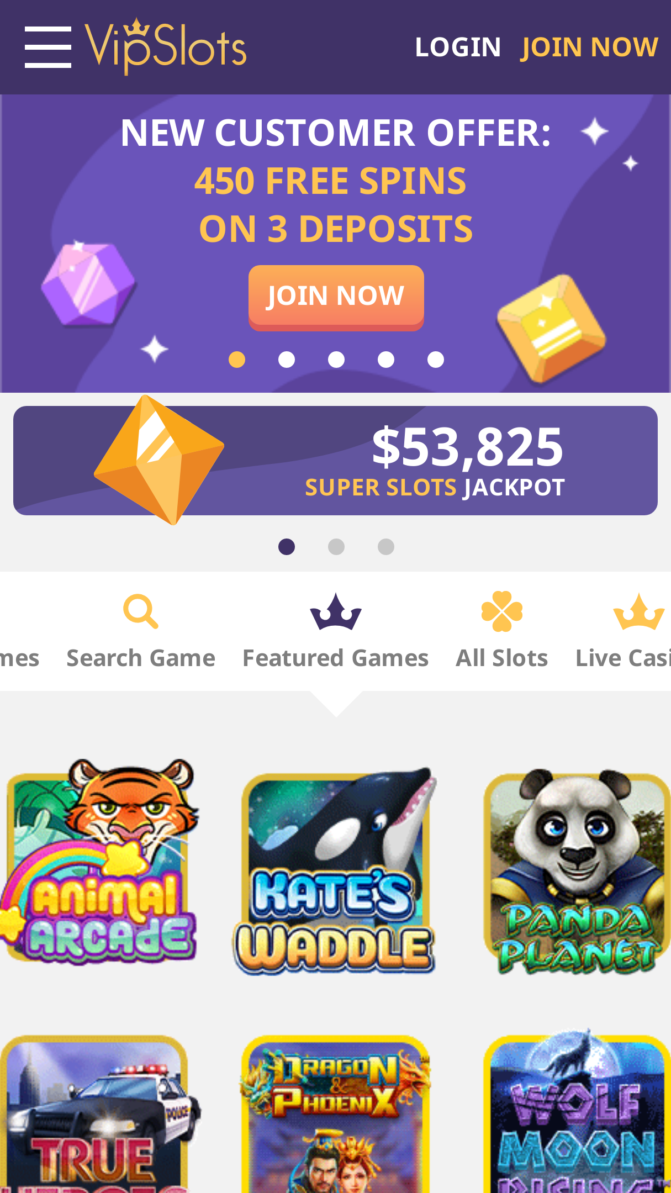Image resolution: width=671 pixels, height=1193 pixels.
Task: Launch the Panda Planet game
Action: pyautogui.click(x=577, y=871)
